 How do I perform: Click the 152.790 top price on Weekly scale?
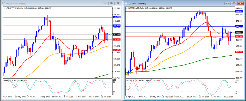[116, 8]
